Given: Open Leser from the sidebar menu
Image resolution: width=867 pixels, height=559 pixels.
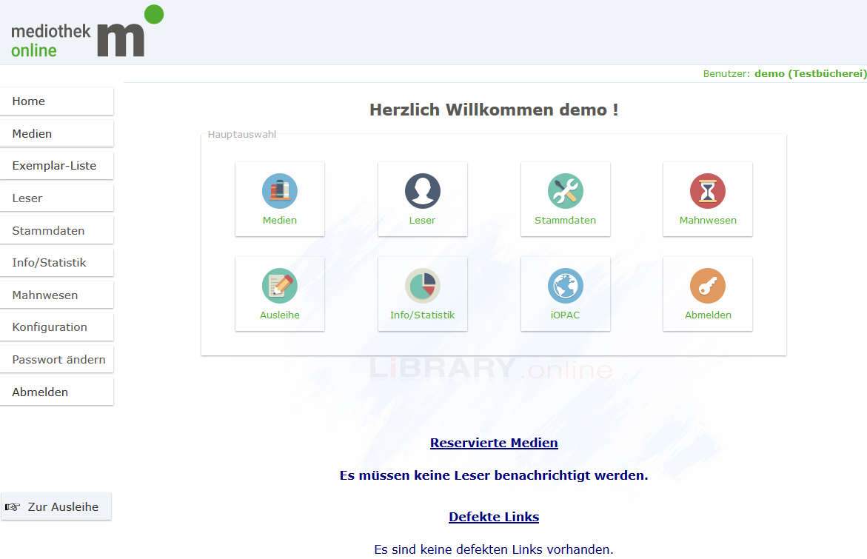Looking at the screenshot, I should 56,198.
